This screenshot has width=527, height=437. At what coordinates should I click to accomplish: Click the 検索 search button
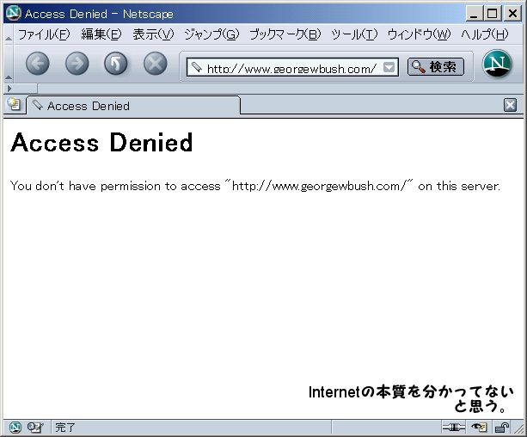(x=436, y=66)
